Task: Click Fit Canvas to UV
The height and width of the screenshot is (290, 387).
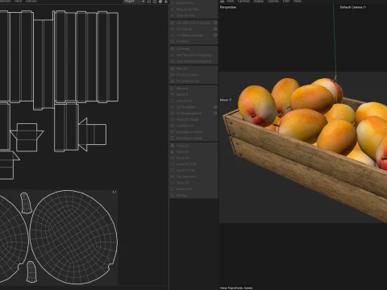Action: point(193,81)
